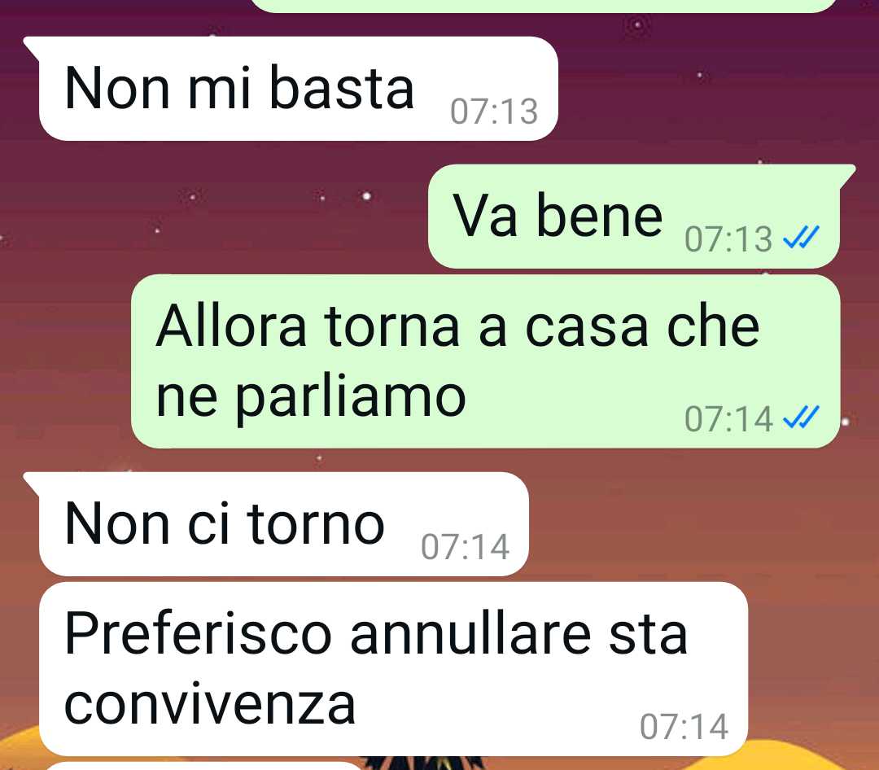
Task: Click the 07:14 timestamp on the "convivenza" message
Action: coord(684,727)
